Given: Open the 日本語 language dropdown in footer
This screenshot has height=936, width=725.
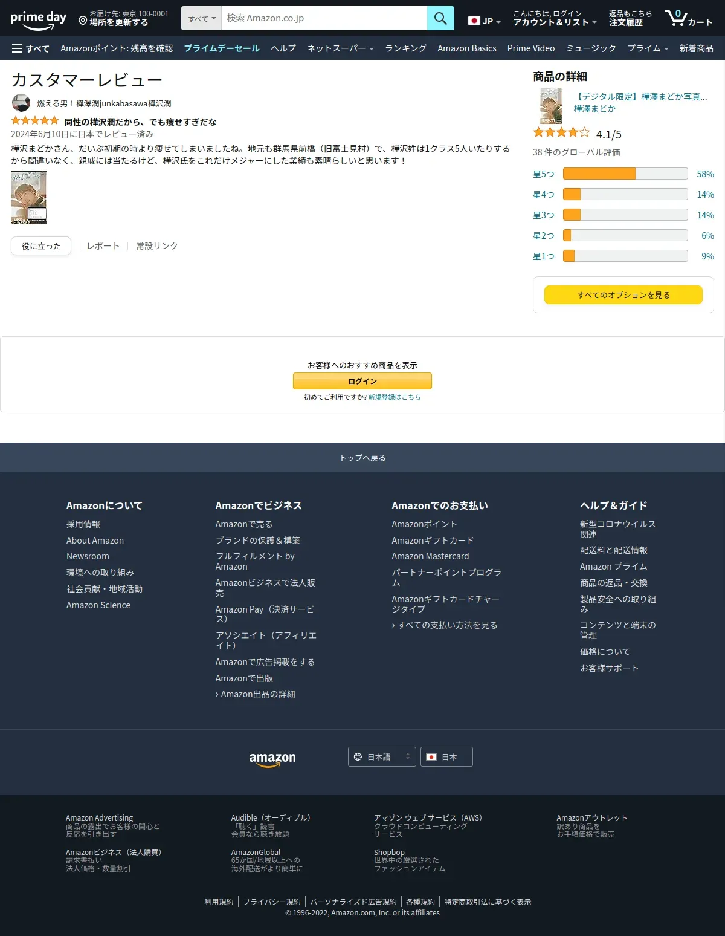Looking at the screenshot, I should [x=382, y=757].
